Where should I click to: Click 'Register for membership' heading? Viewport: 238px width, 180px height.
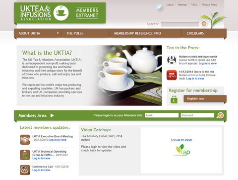pyautogui.click(x=193, y=90)
